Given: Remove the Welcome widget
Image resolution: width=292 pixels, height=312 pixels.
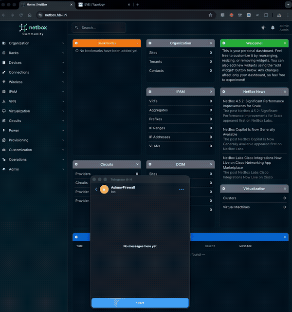Looking at the screenshot, I should (x=285, y=43).
